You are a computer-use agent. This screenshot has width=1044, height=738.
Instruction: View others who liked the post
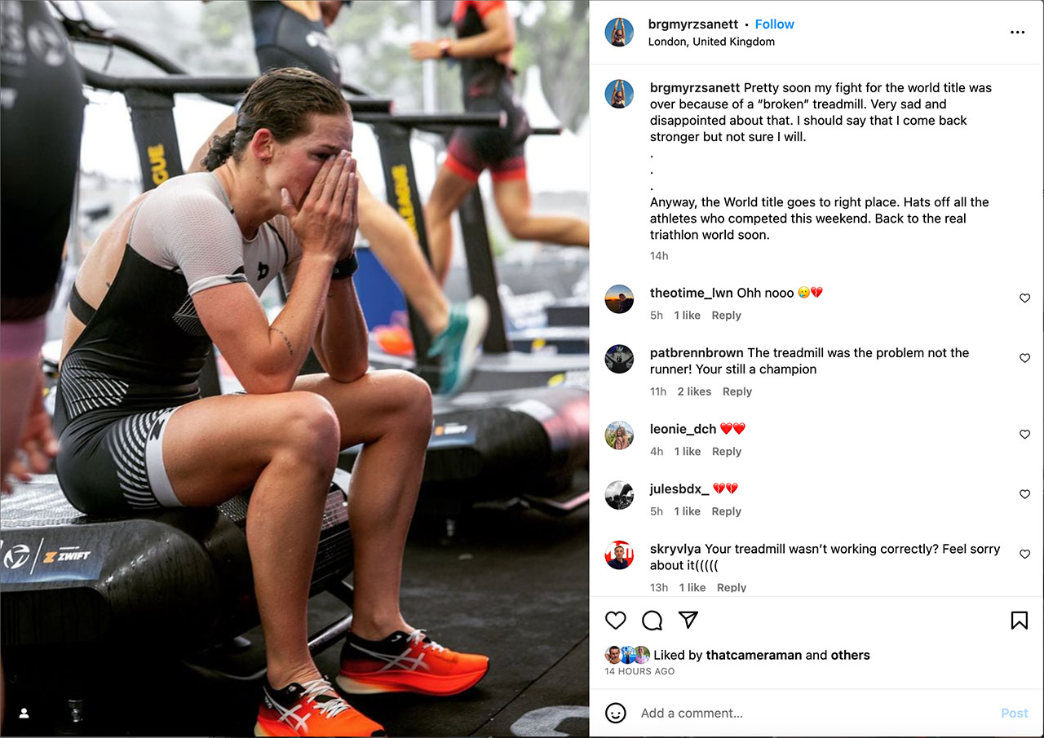tap(851, 655)
